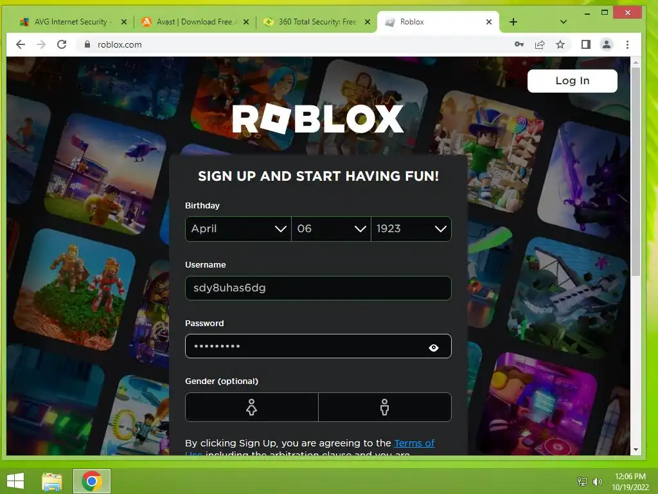Click the Username label text

click(205, 264)
